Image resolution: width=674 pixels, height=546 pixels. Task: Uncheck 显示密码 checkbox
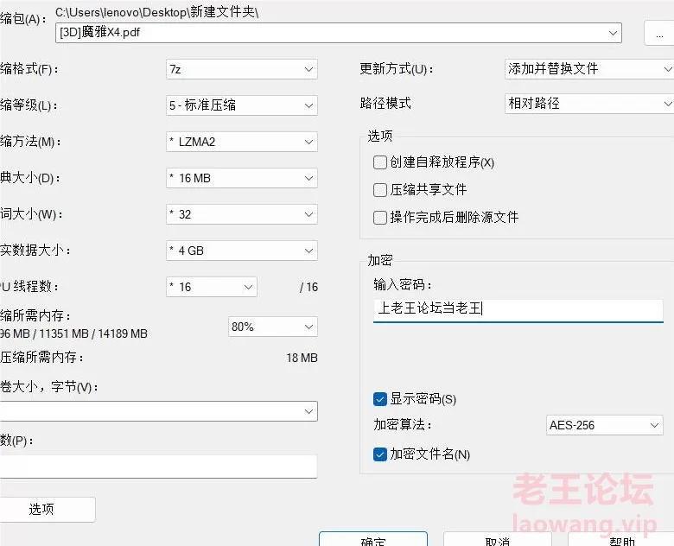pyautogui.click(x=380, y=399)
